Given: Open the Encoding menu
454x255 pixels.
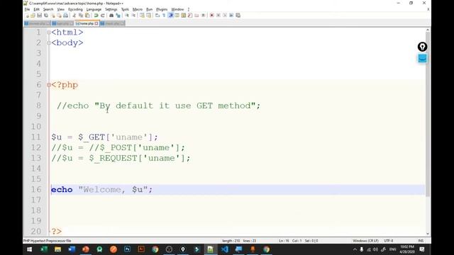Looking at the screenshot, I should pos(75,9).
